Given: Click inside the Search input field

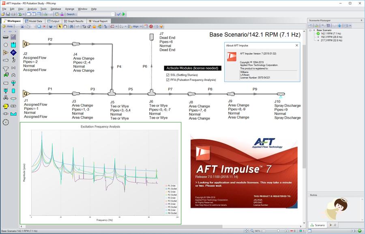Looking at the screenshot, I should point(94,14).
